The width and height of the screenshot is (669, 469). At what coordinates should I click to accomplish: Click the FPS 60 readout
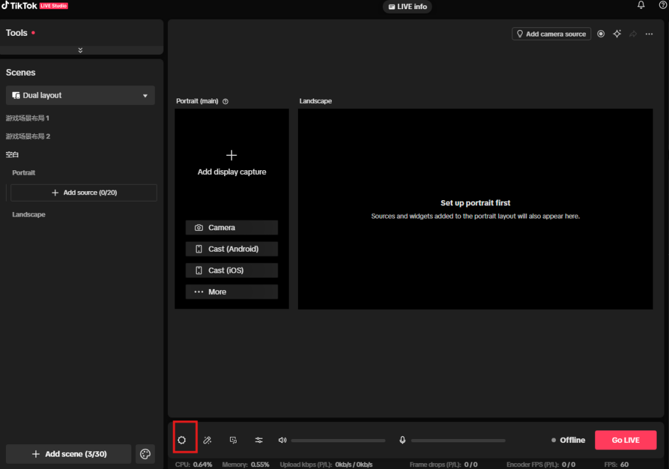(616, 464)
